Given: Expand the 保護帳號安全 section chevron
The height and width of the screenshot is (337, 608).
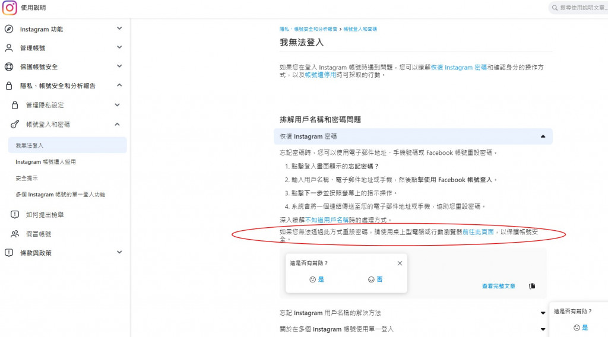Looking at the screenshot, I should [119, 66].
